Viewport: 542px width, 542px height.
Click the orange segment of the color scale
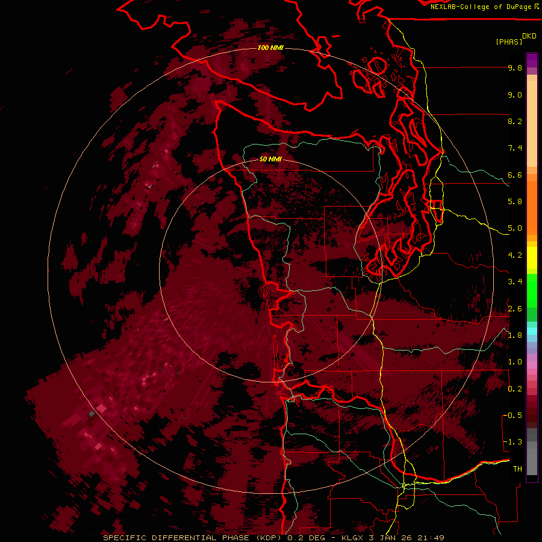pyautogui.click(x=532, y=207)
